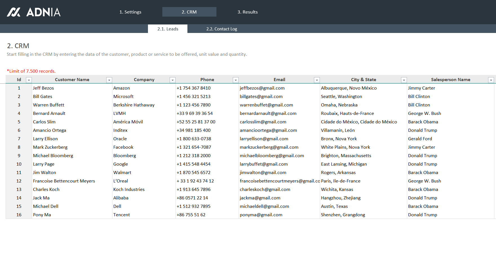Click the Microsoft company cell

pos(144,96)
